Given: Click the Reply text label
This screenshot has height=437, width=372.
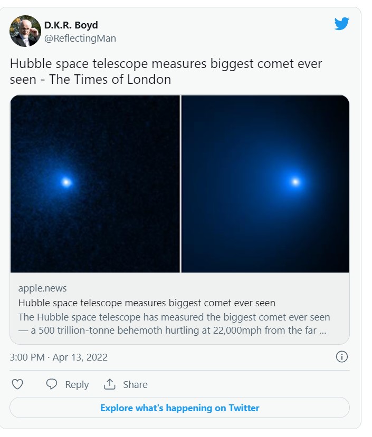Looking at the screenshot, I should pyautogui.click(x=77, y=385).
